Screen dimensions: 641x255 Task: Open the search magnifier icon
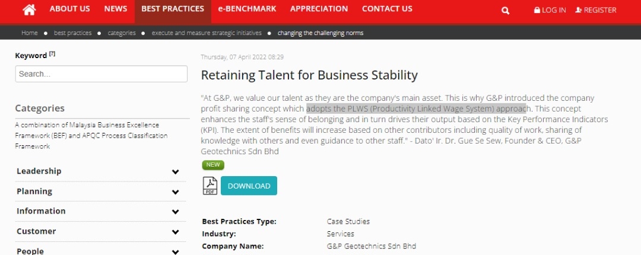pyautogui.click(x=505, y=10)
